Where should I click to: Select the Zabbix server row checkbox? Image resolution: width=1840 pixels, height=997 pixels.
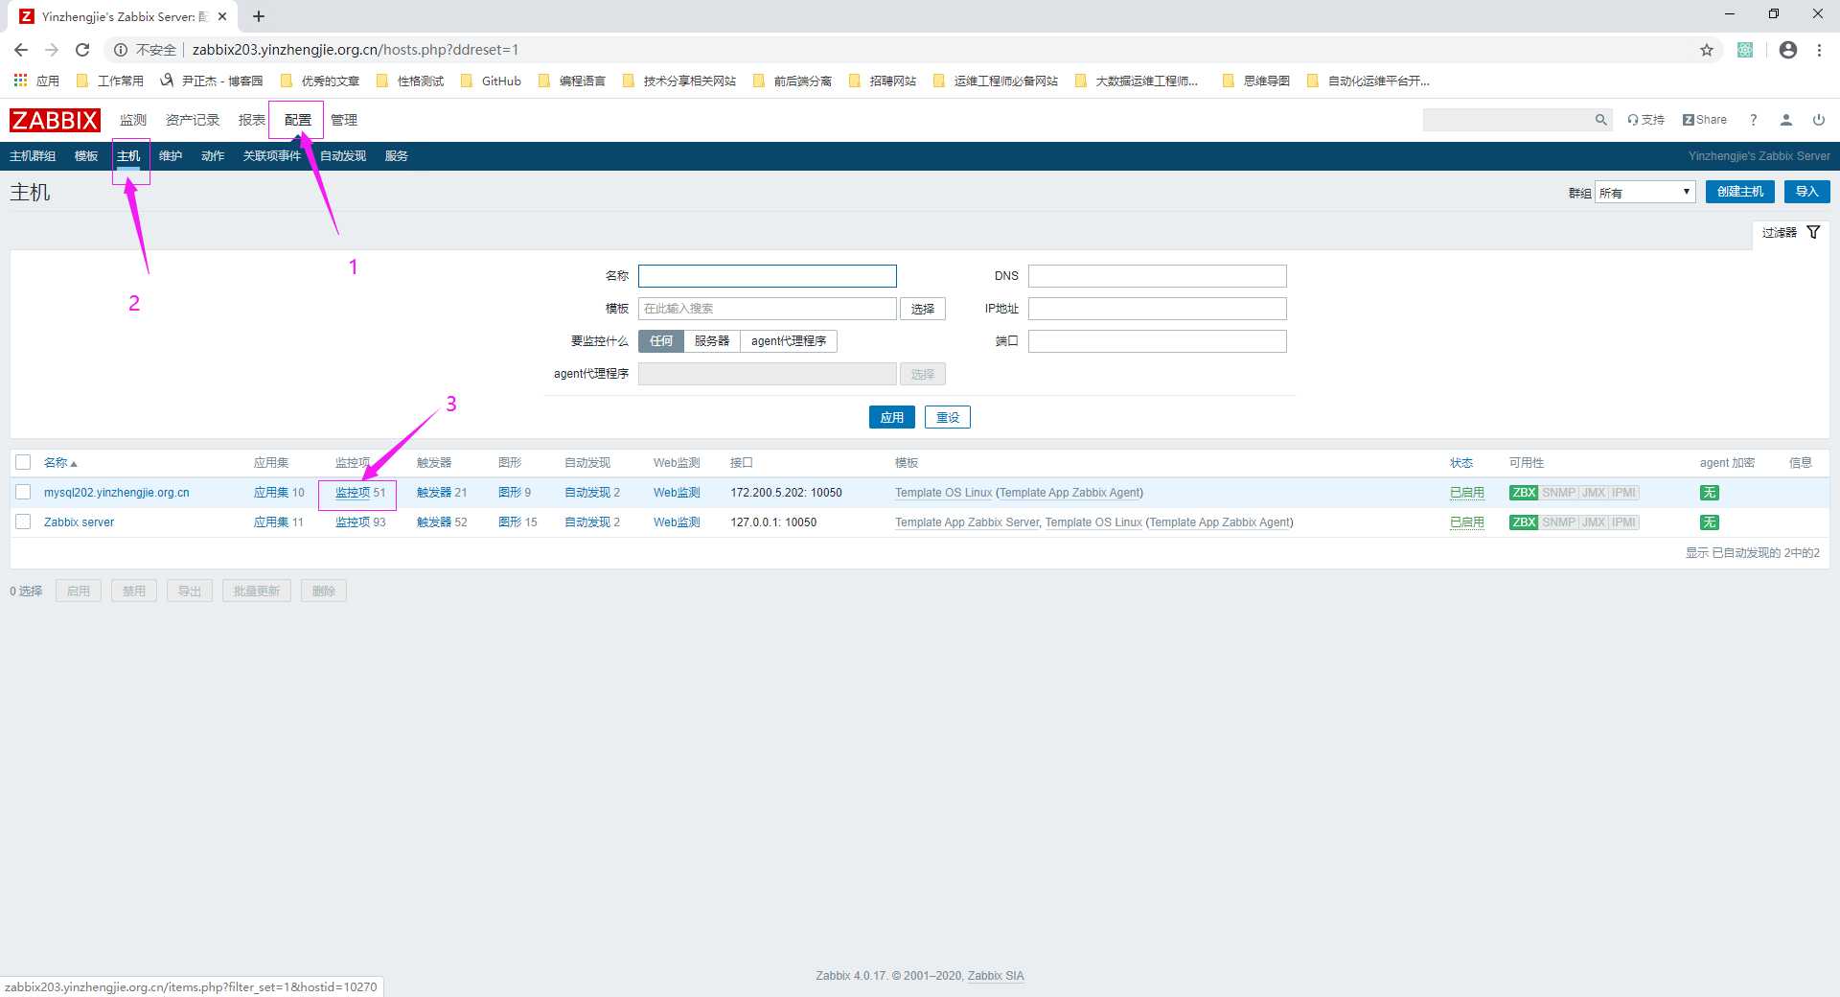coord(23,522)
